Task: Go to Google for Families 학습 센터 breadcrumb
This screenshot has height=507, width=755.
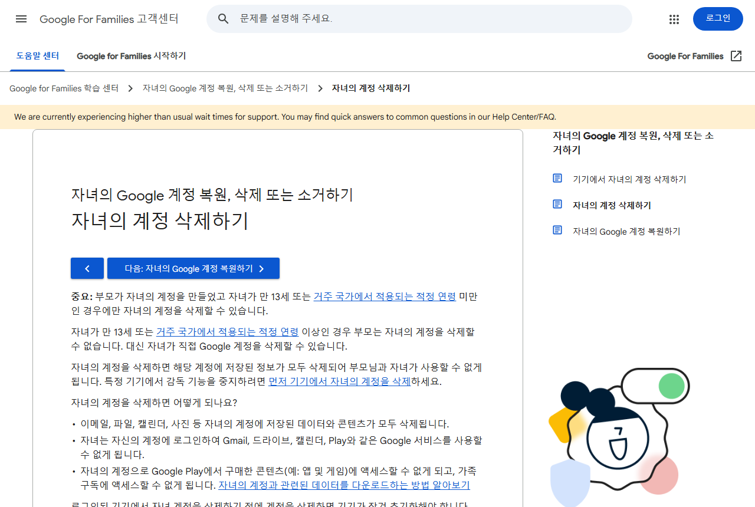Action: (64, 88)
